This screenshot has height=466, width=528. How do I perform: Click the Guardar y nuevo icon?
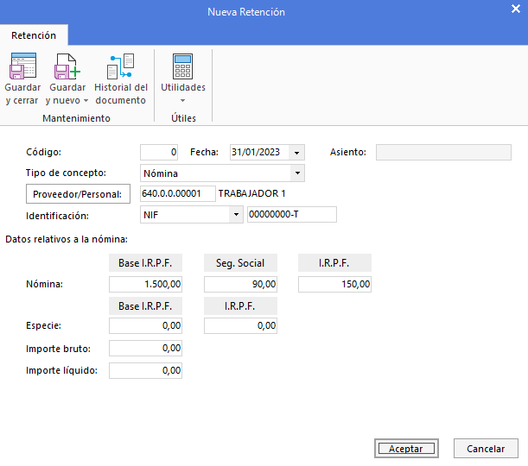click(x=67, y=66)
